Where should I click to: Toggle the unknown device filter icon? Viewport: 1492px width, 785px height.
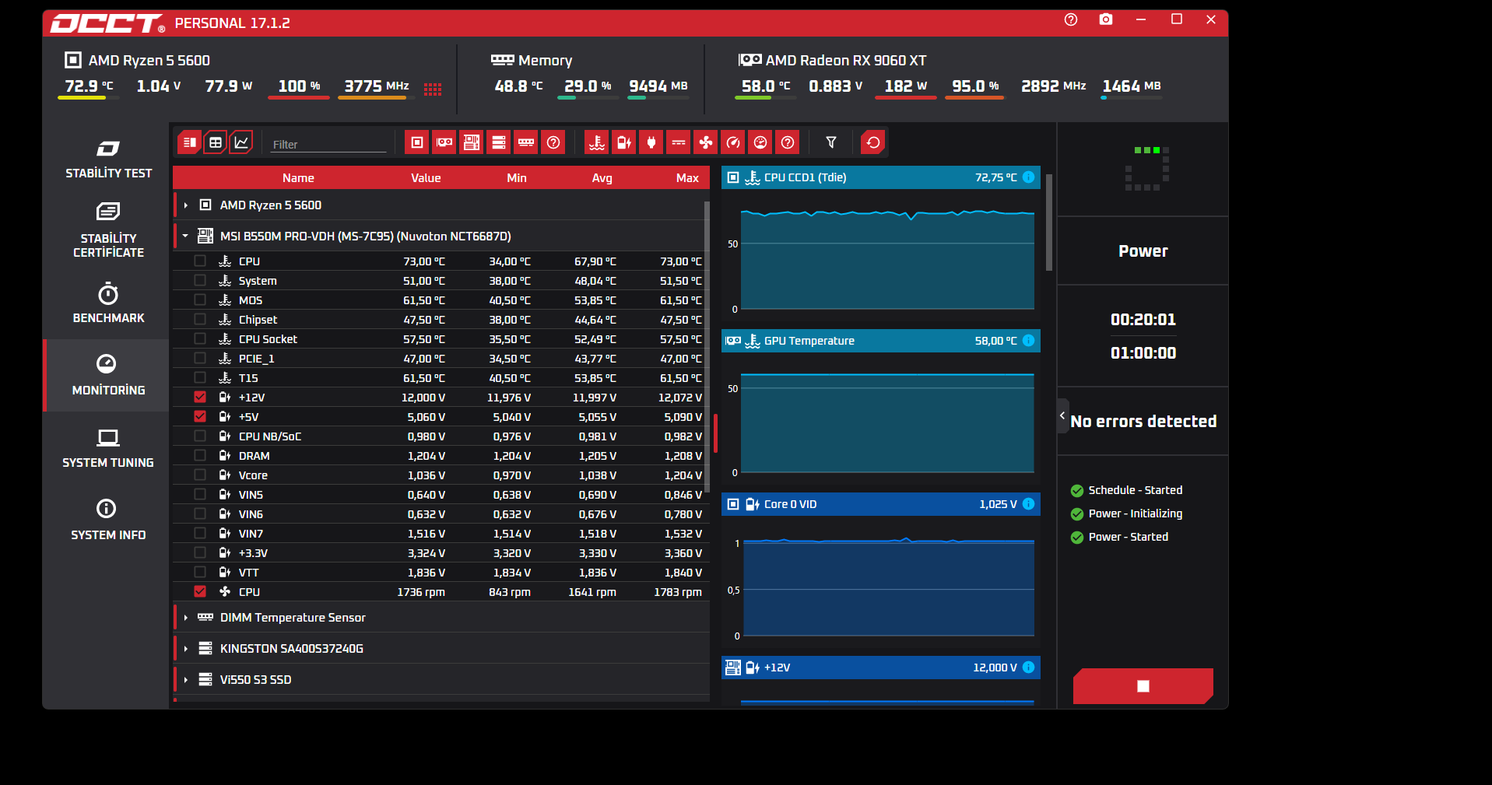tap(553, 142)
